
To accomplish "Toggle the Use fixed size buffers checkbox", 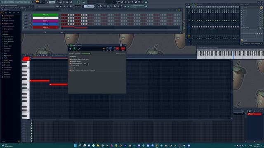I will tap(70, 64).
